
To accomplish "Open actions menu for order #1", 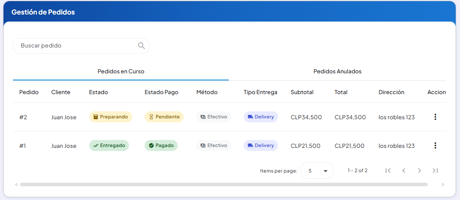I will point(435,145).
